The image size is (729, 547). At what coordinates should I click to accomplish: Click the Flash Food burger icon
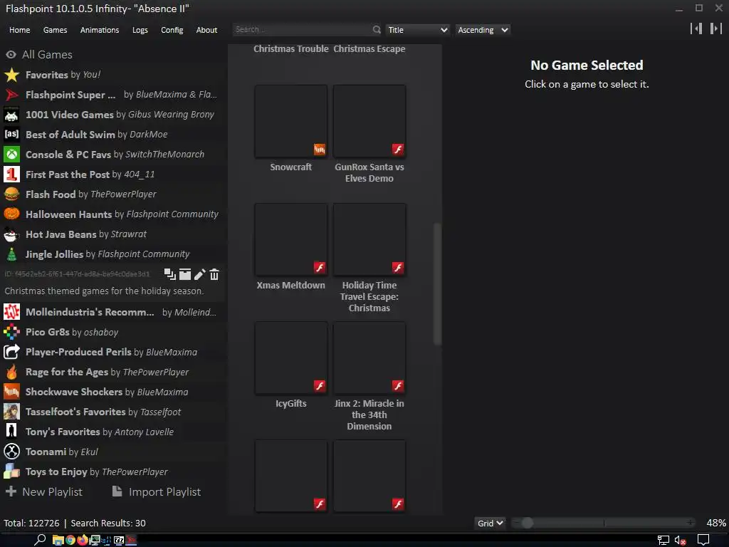[11, 194]
